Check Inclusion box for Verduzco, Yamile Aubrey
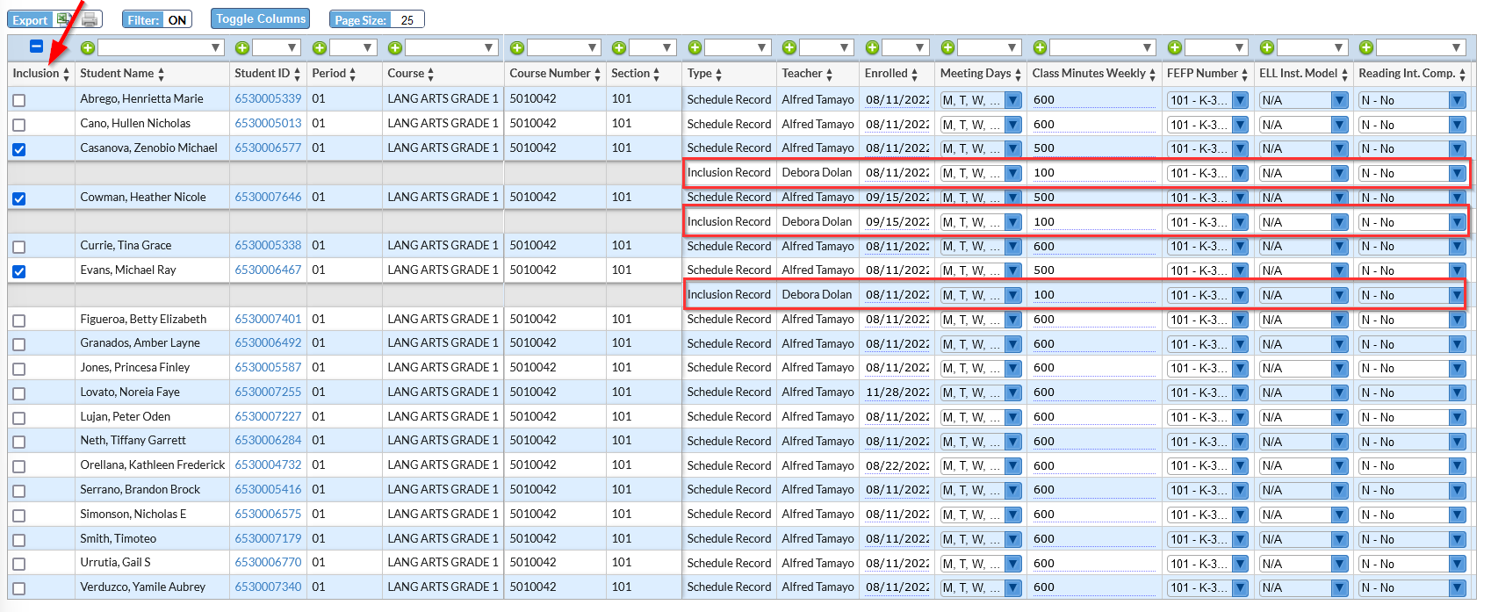This screenshot has height=612, width=1491. coord(19,588)
